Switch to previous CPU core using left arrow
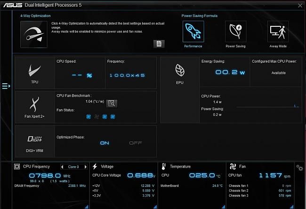306x209 pixels. coord(62,167)
